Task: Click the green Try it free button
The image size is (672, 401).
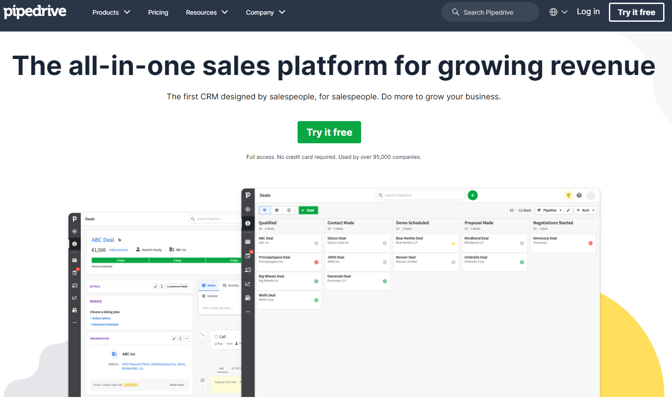Action: pos(329,132)
